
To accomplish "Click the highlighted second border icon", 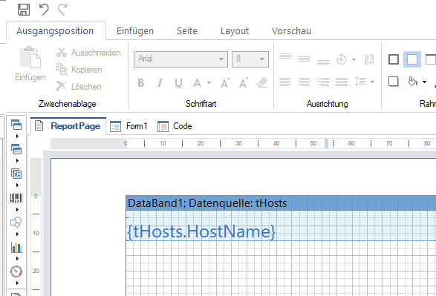I will 412,59.
